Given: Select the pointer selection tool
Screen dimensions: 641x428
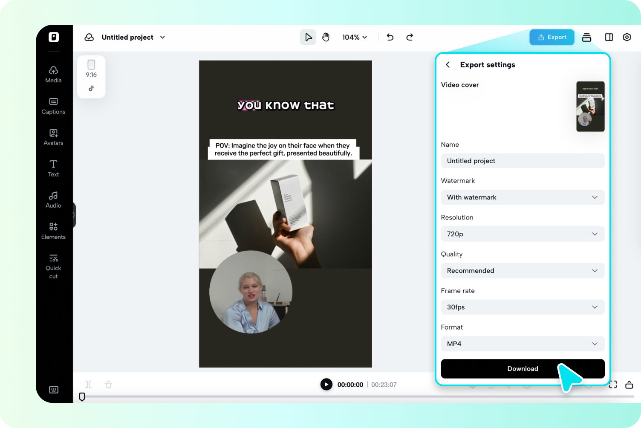Looking at the screenshot, I should point(308,38).
